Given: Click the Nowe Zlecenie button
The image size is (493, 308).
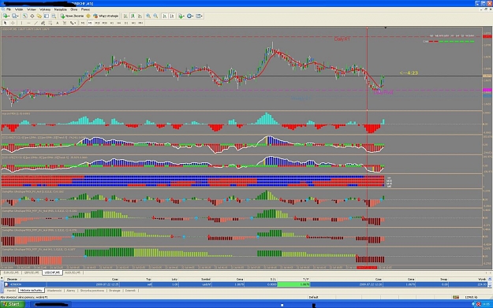Looking at the screenshot, I should pyautogui.click(x=73, y=16).
